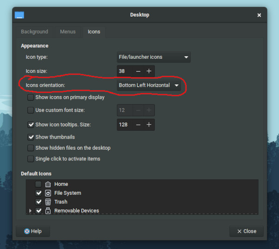Select the File System row label
Viewport: 279px width, 249px height.
pos(68,193)
